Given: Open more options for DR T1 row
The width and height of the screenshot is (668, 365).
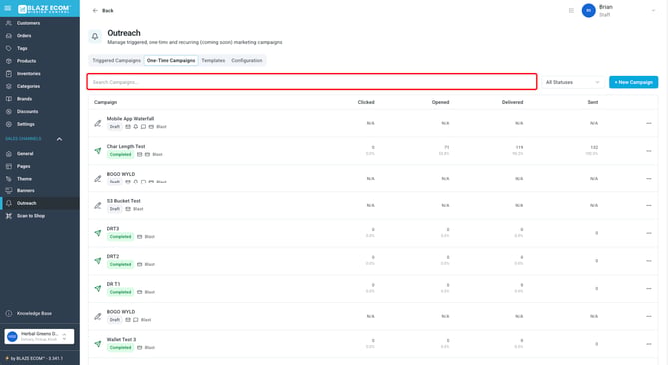Looking at the screenshot, I should pyautogui.click(x=649, y=289).
